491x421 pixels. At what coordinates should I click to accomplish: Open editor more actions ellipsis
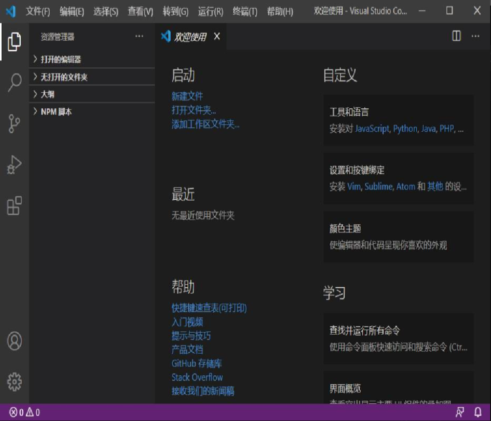click(x=475, y=36)
